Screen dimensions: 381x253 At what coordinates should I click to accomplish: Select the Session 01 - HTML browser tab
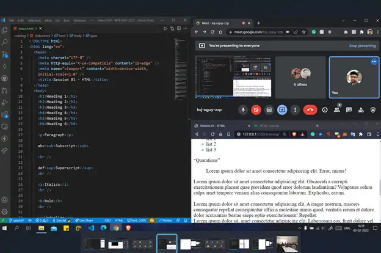[x=222, y=126]
